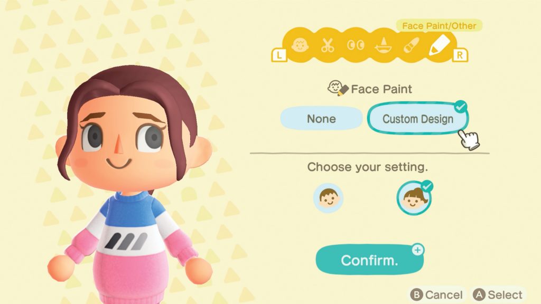This screenshot has height=304, width=541.
Task: Select the None face paint option
Action: (321, 119)
